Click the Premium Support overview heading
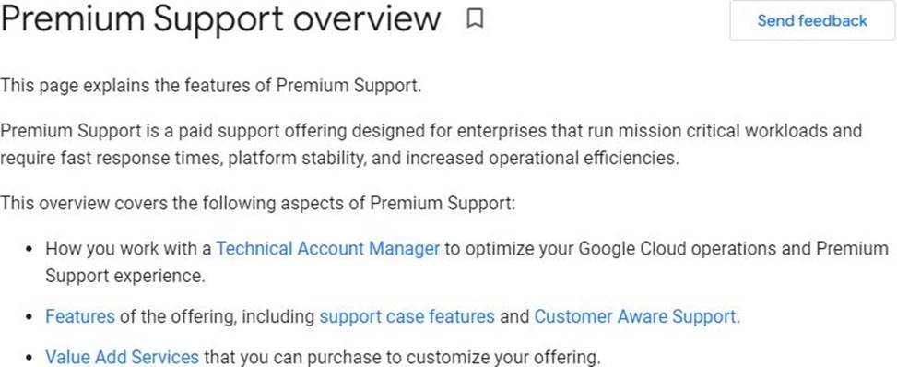 (221, 18)
